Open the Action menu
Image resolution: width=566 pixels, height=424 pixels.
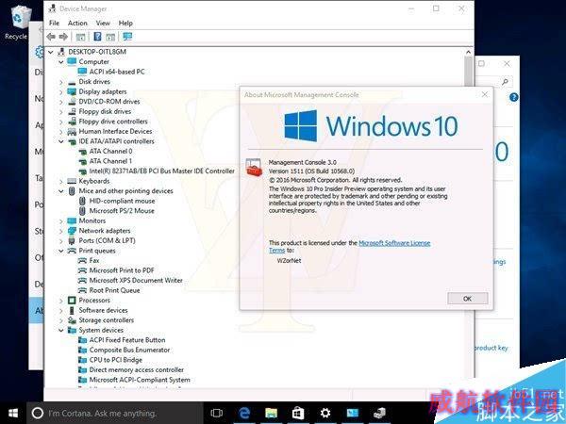77,23
